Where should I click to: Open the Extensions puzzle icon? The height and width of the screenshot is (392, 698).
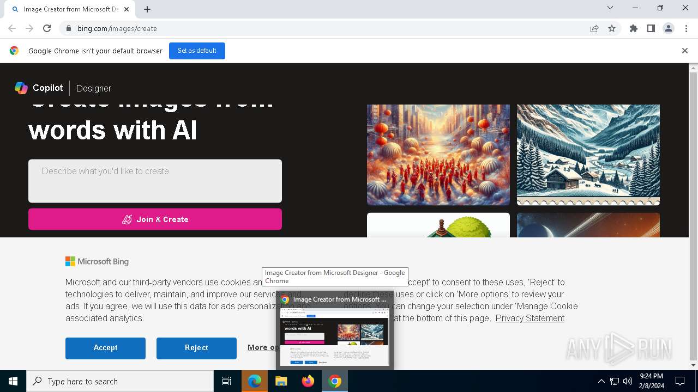coord(634,28)
